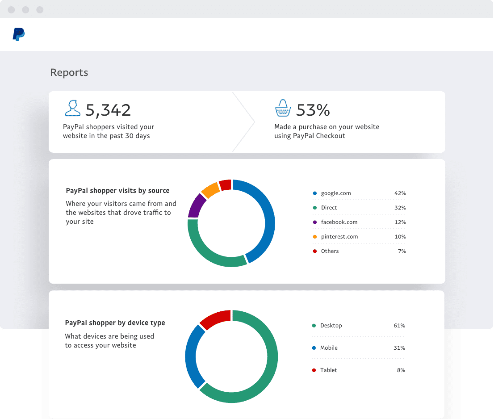Click the shopper visitor person icon
Screen dimensions: 494x419
tap(72, 108)
